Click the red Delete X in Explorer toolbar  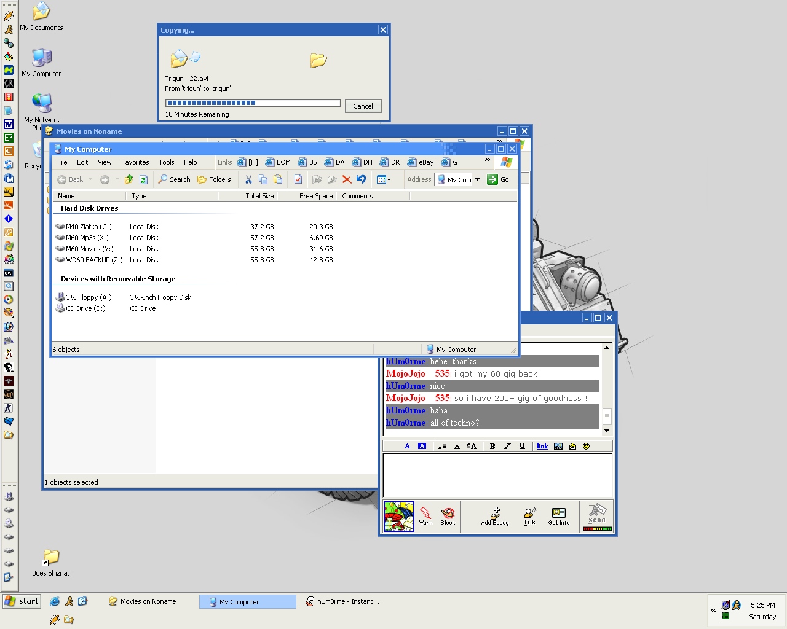pos(347,179)
